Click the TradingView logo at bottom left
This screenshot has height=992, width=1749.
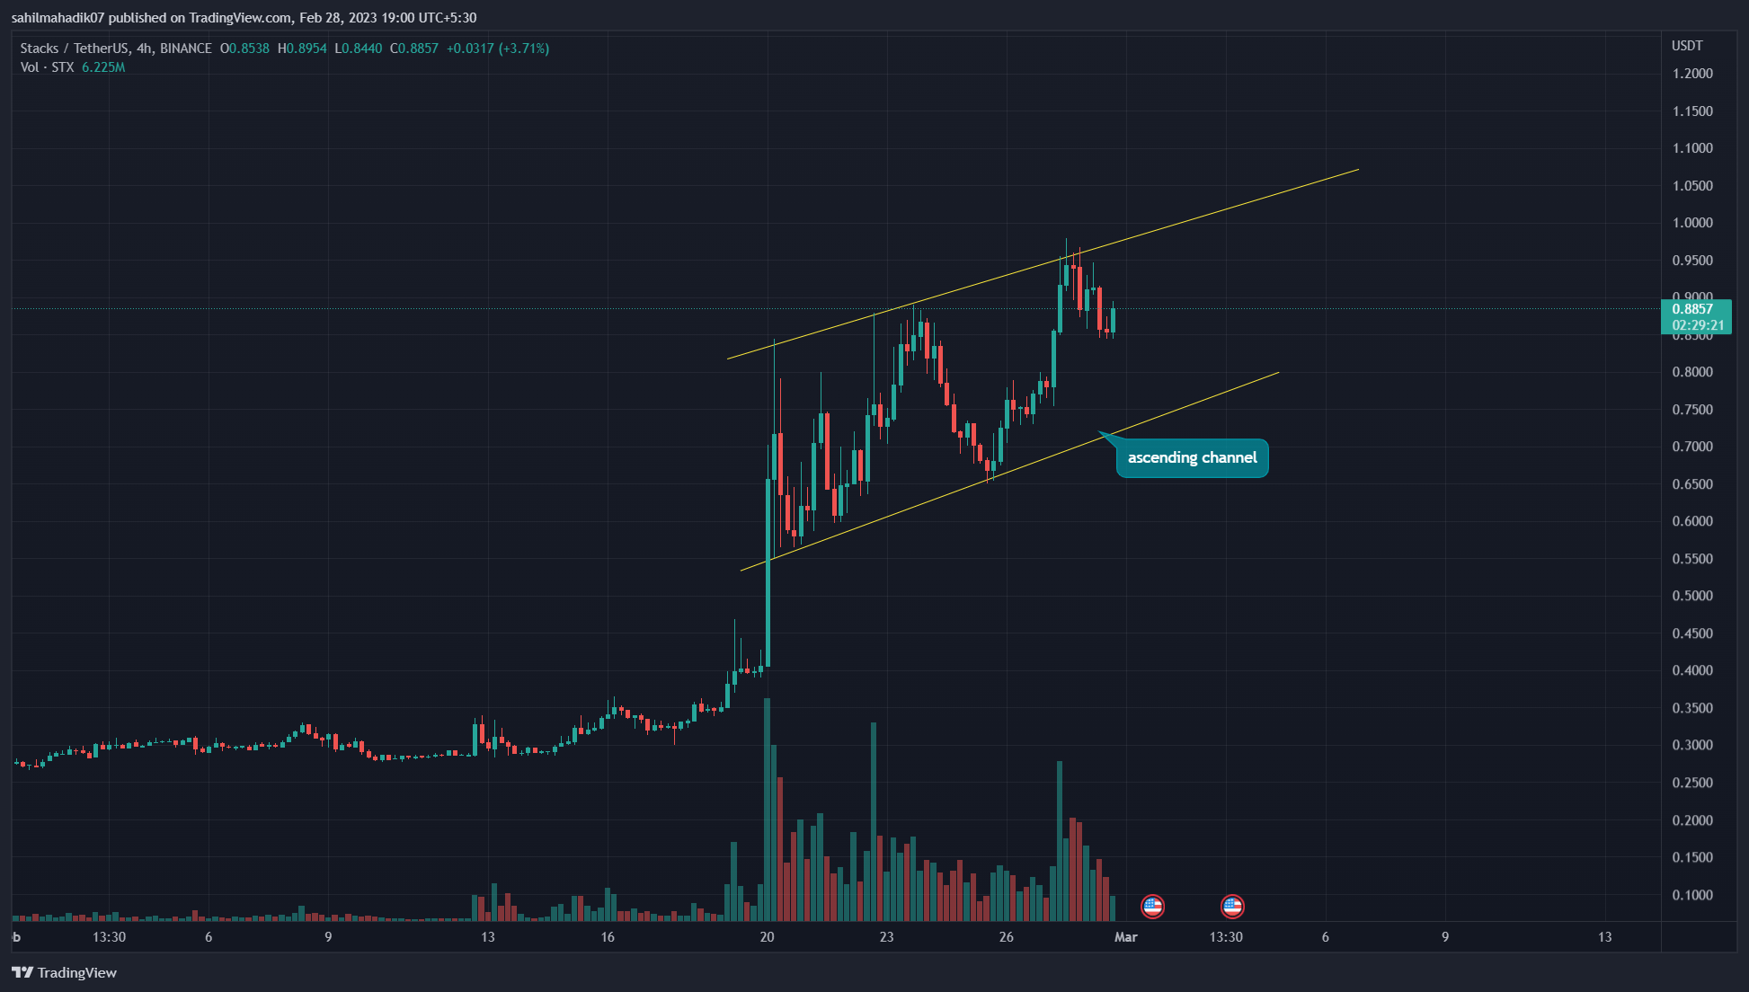tap(64, 972)
